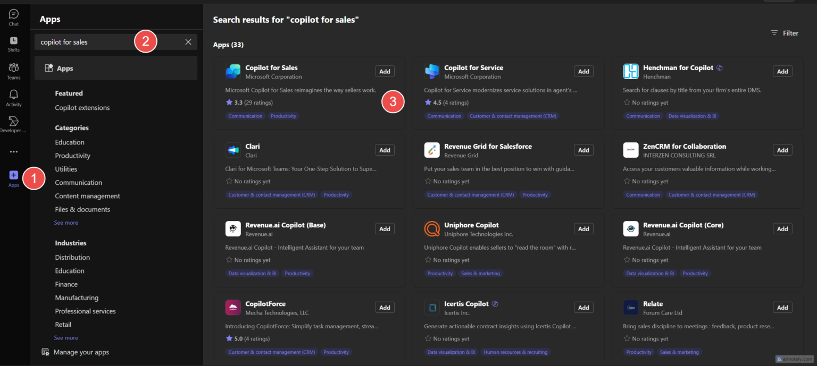Screen dimensions: 817x366
Task: Add the Henchman for Copilot app
Action: tap(782, 72)
